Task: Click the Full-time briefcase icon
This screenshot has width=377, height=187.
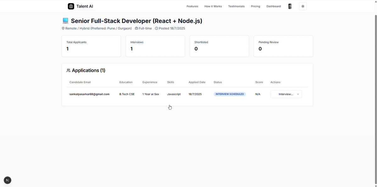Action: coord(136,28)
